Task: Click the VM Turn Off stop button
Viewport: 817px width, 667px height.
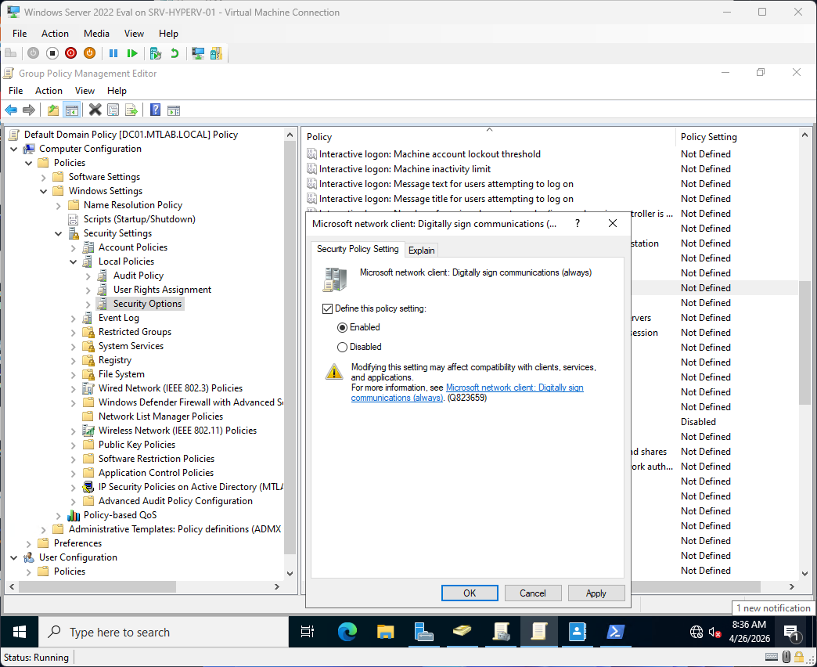Action: point(52,53)
